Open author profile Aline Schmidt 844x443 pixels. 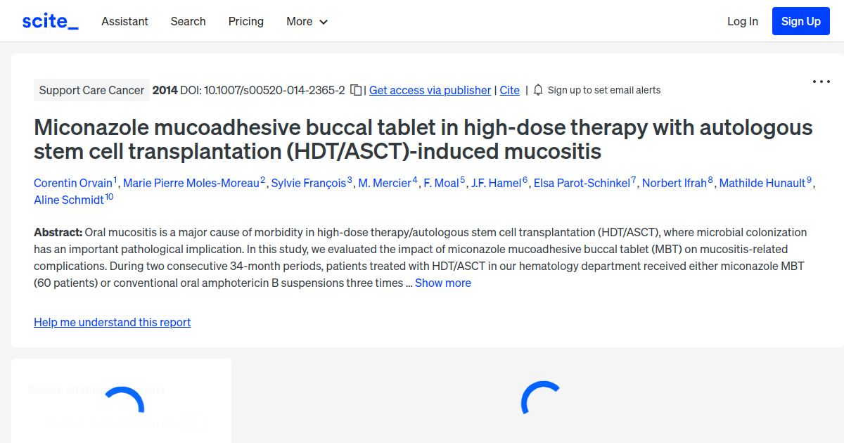point(68,200)
